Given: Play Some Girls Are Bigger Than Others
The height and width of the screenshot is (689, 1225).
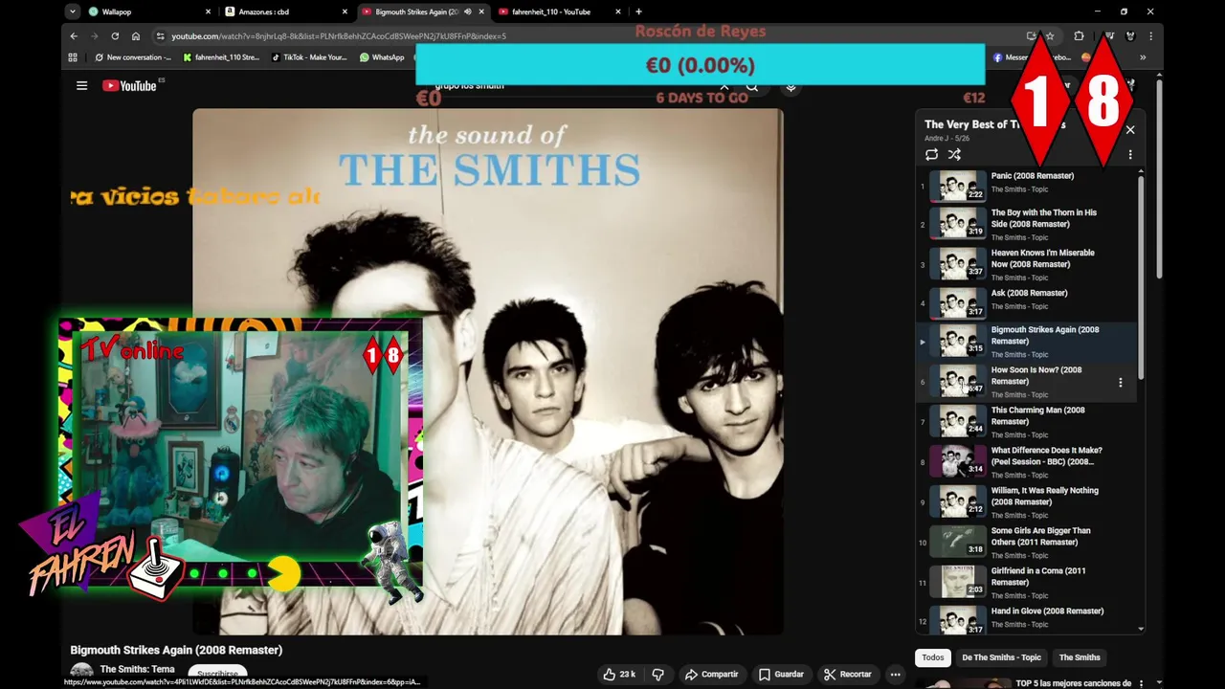Looking at the screenshot, I should pos(1026,542).
